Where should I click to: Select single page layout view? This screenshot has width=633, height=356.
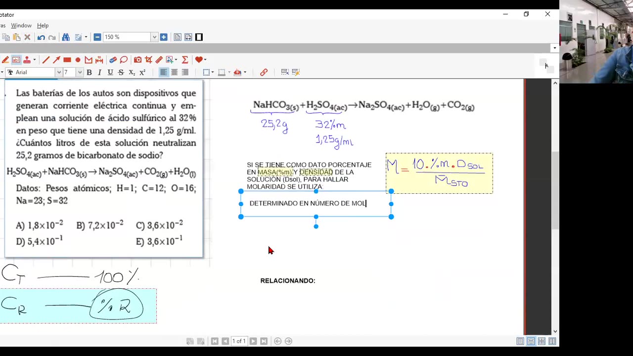(520, 341)
